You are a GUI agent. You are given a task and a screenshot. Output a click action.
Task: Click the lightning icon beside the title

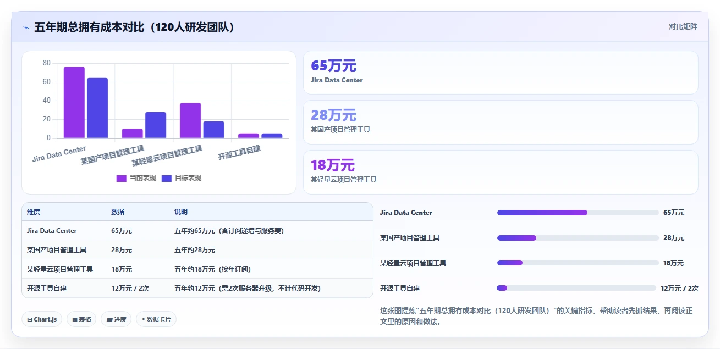coord(26,27)
